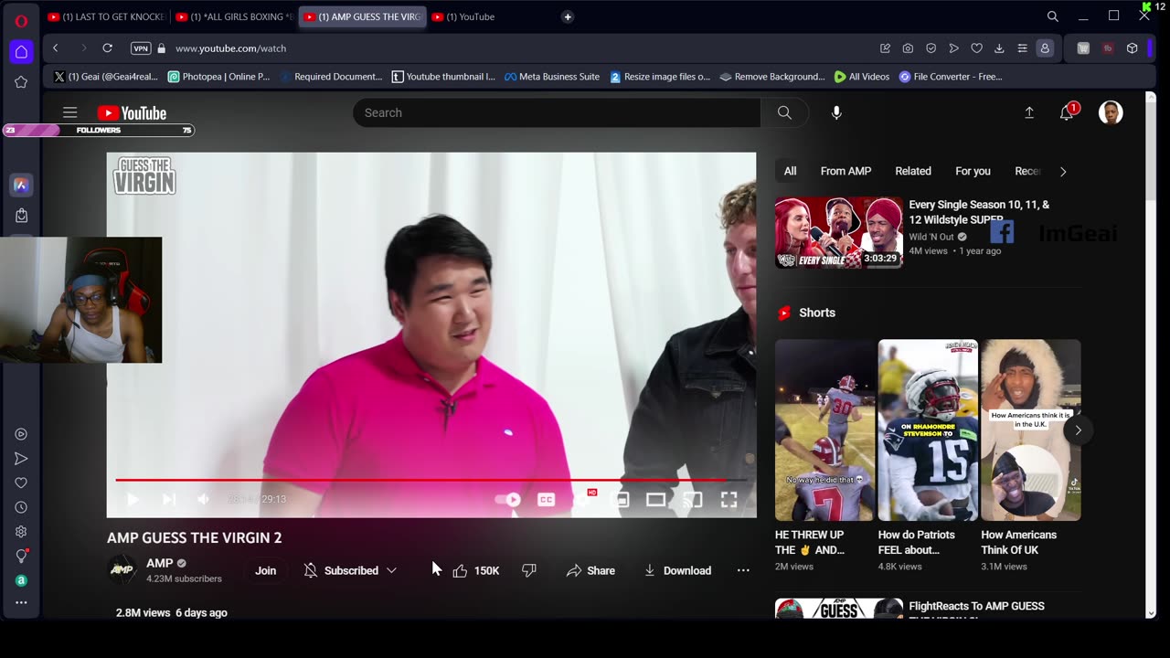Toggle closed captions CC button

[546, 499]
